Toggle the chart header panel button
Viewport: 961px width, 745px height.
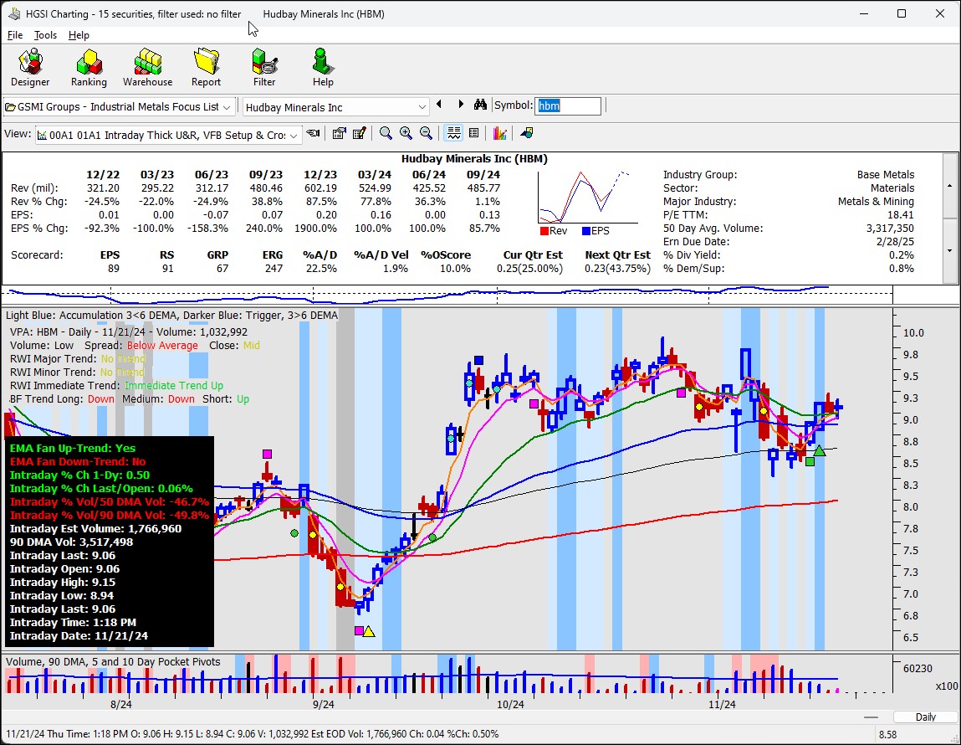[453, 133]
